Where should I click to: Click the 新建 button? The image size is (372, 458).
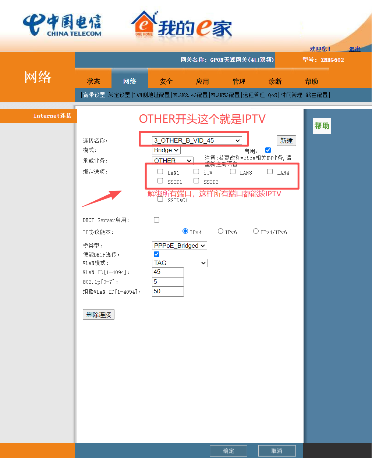[x=286, y=140]
